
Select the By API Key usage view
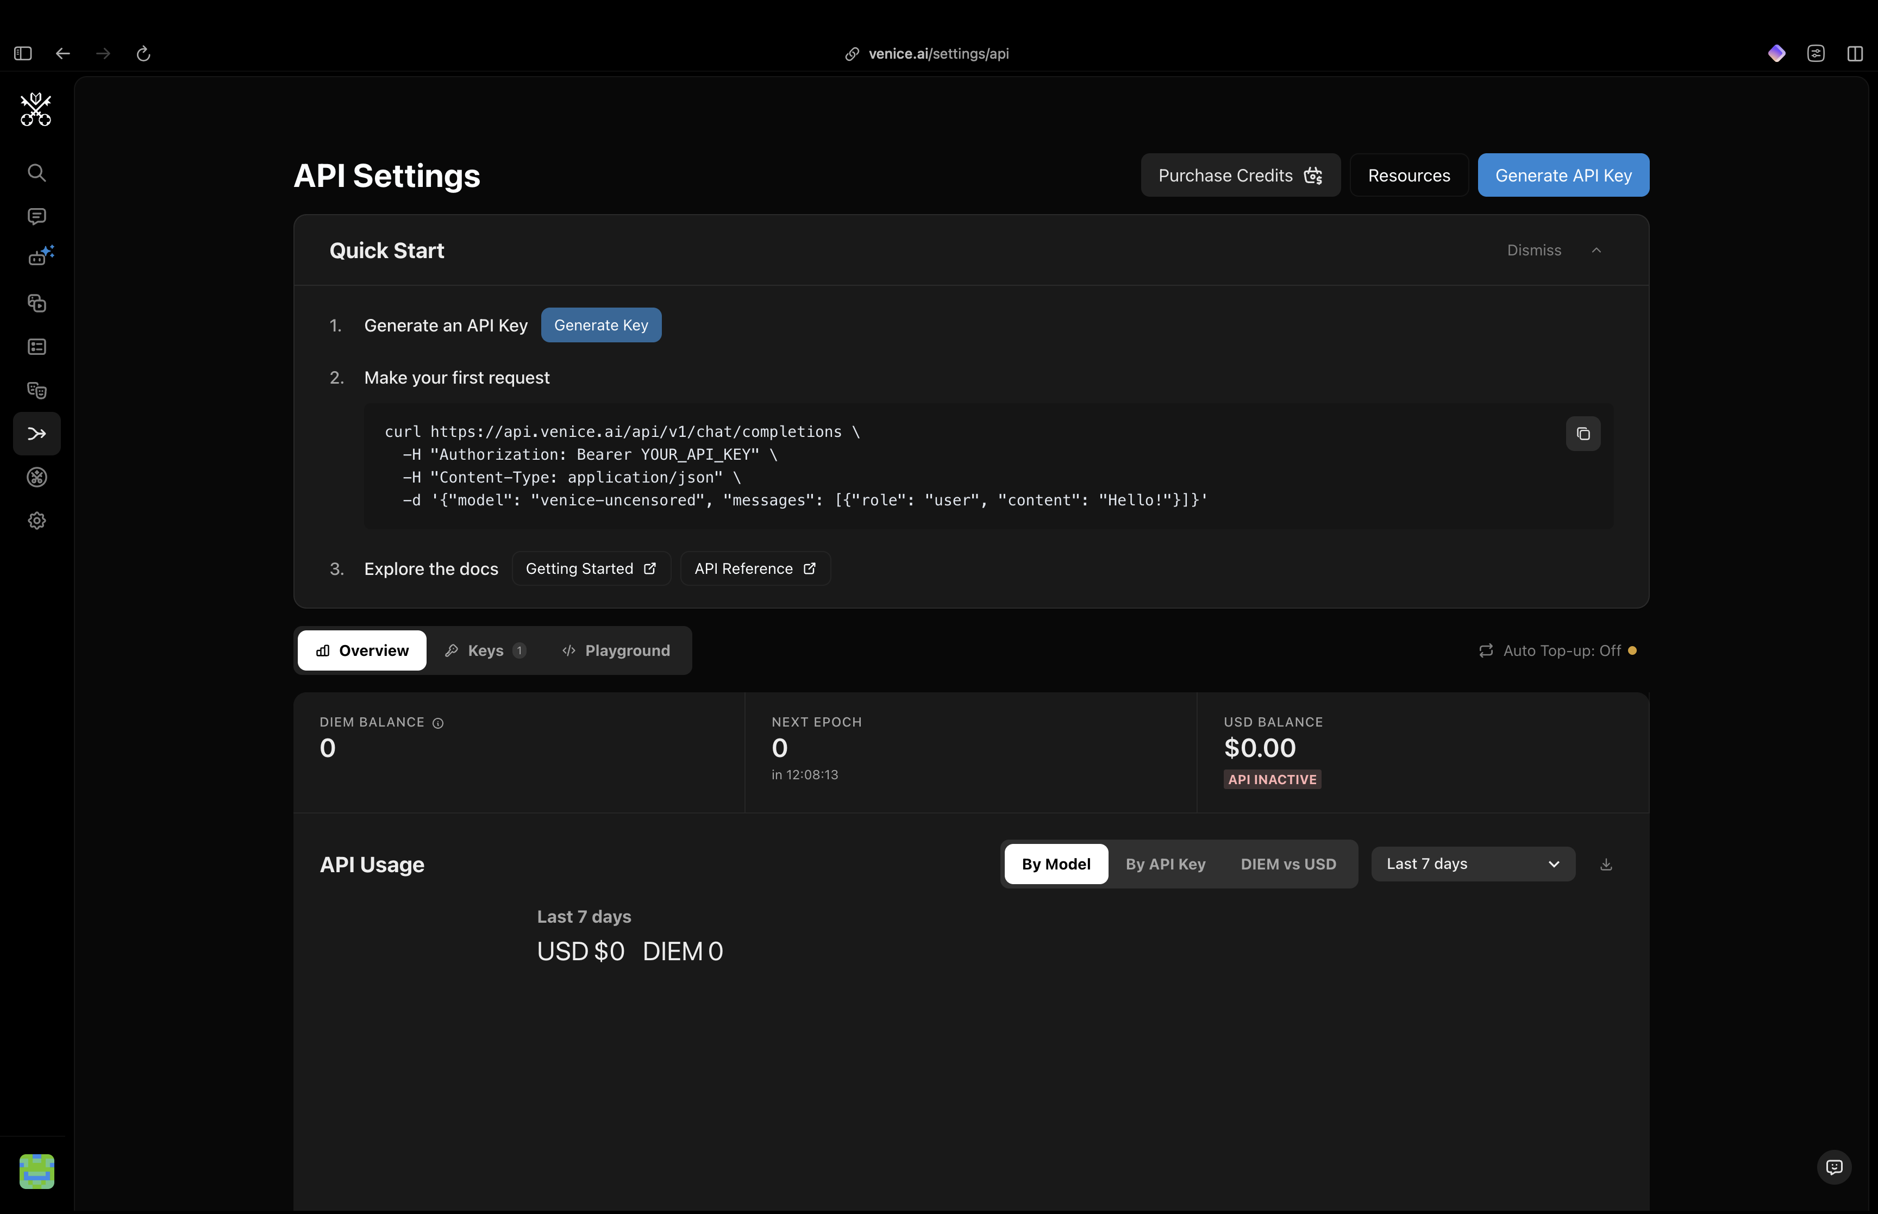tap(1166, 864)
